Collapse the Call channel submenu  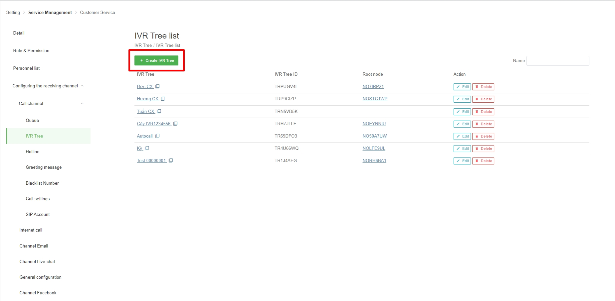click(82, 103)
